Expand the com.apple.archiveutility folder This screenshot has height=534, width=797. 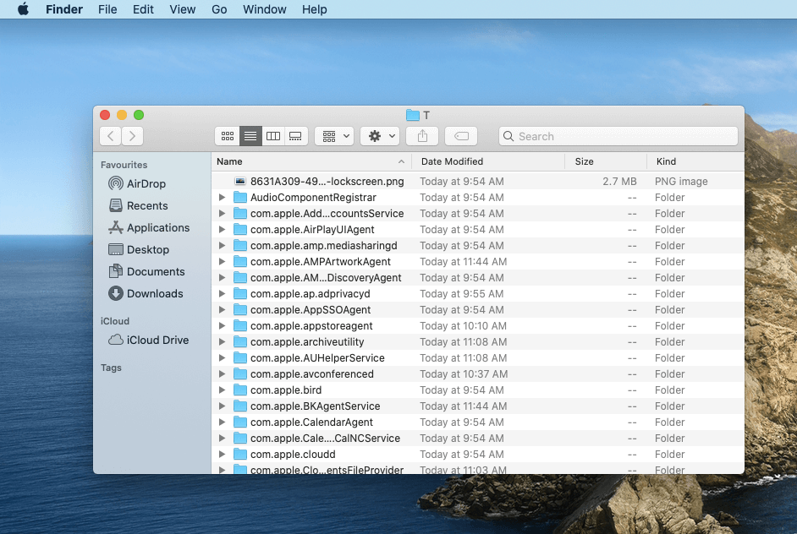[x=223, y=342]
